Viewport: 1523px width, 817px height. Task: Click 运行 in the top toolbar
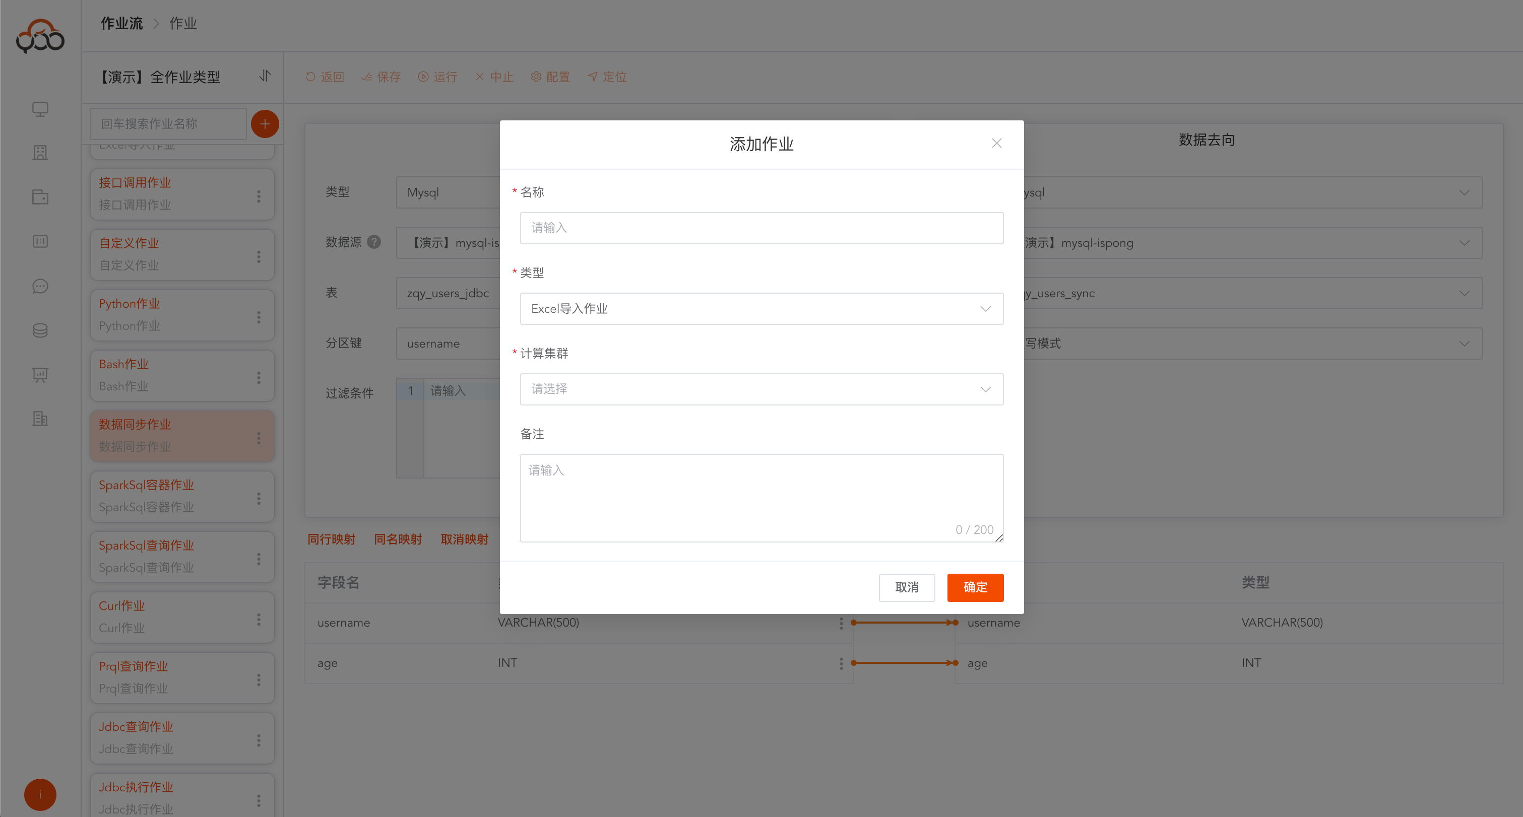(x=437, y=77)
